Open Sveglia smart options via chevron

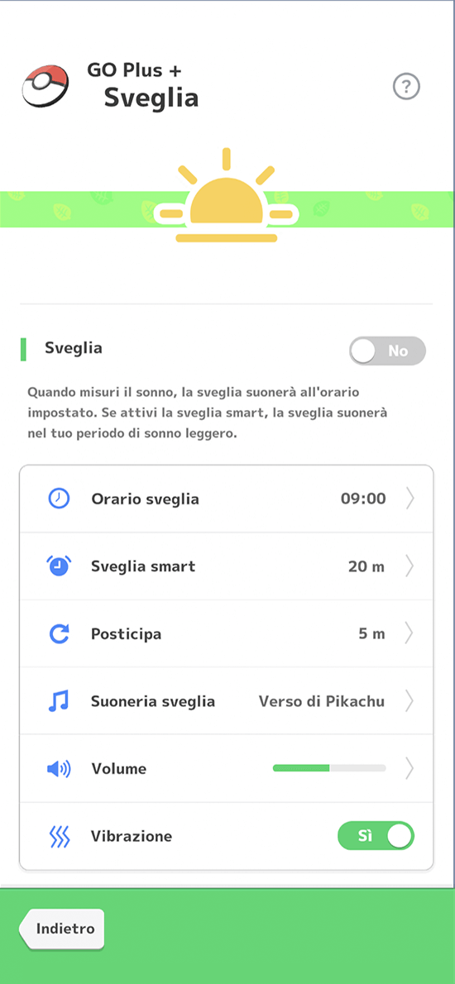[x=409, y=566]
